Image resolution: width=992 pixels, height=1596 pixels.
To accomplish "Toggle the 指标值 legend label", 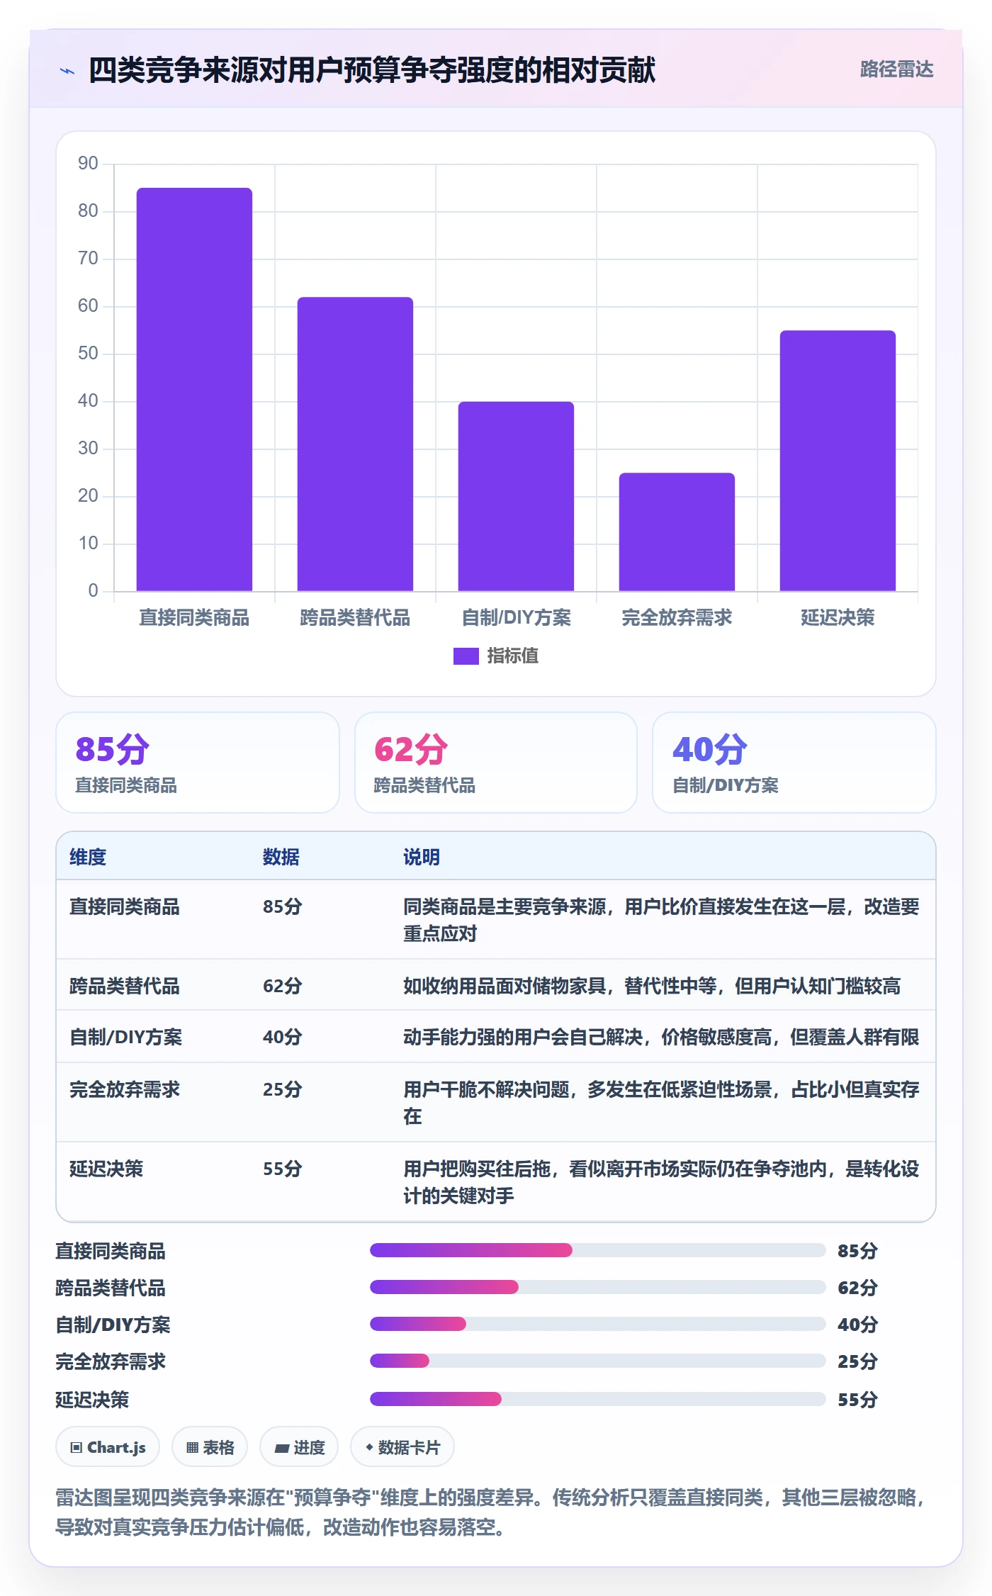I will (x=513, y=656).
